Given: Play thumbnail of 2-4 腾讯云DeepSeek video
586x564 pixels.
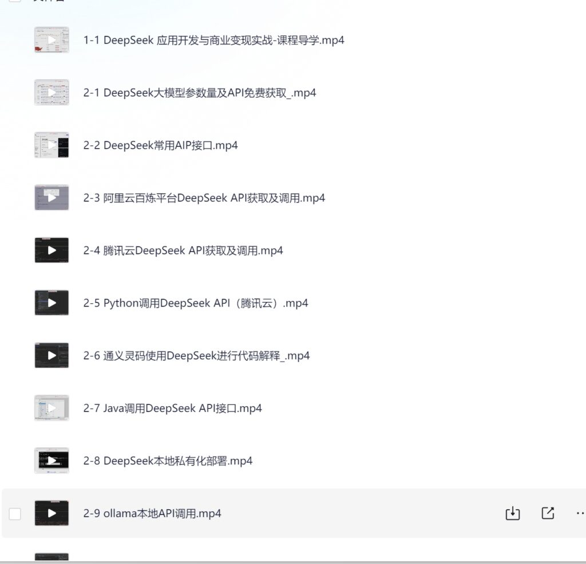Looking at the screenshot, I should coord(52,250).
